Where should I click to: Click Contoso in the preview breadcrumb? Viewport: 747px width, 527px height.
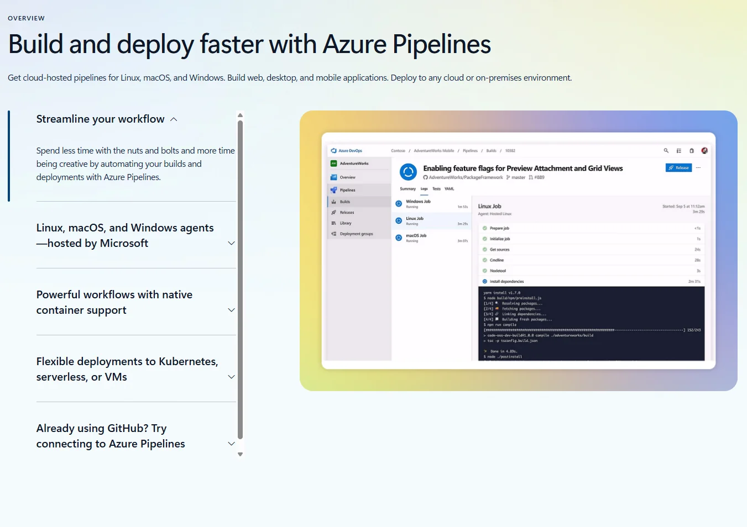pos(398,151)
